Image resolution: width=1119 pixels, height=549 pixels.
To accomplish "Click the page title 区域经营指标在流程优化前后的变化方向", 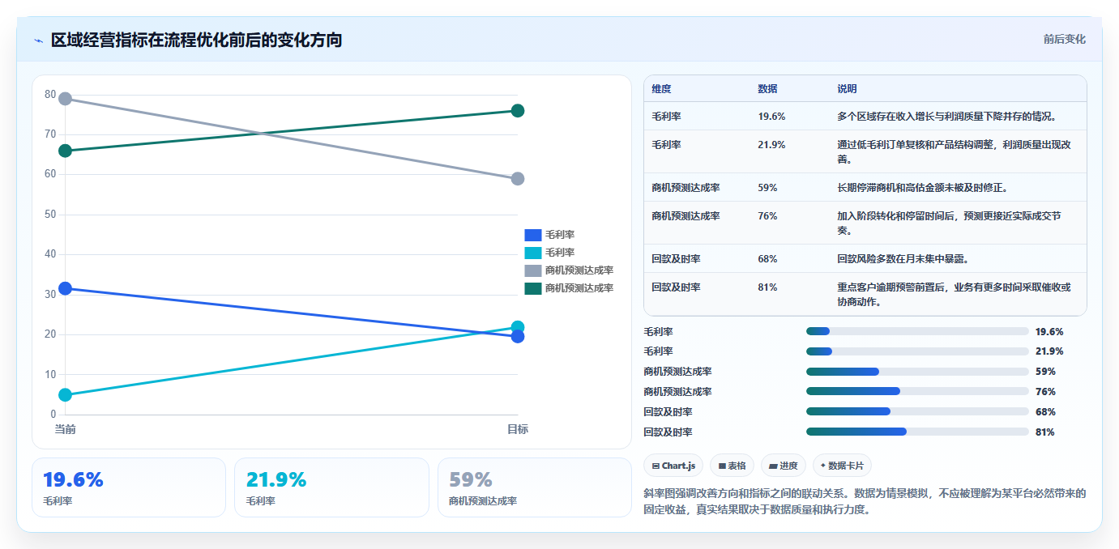I will [x=196, y=40].
